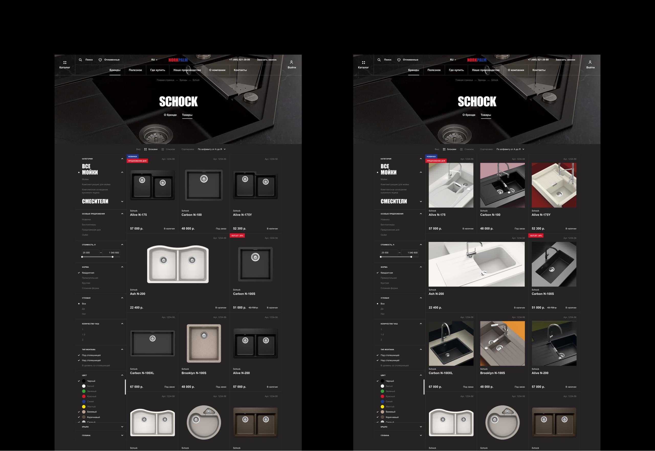
Task: Open the Каталог grid icon in right mockup
Action: point(363,62)
